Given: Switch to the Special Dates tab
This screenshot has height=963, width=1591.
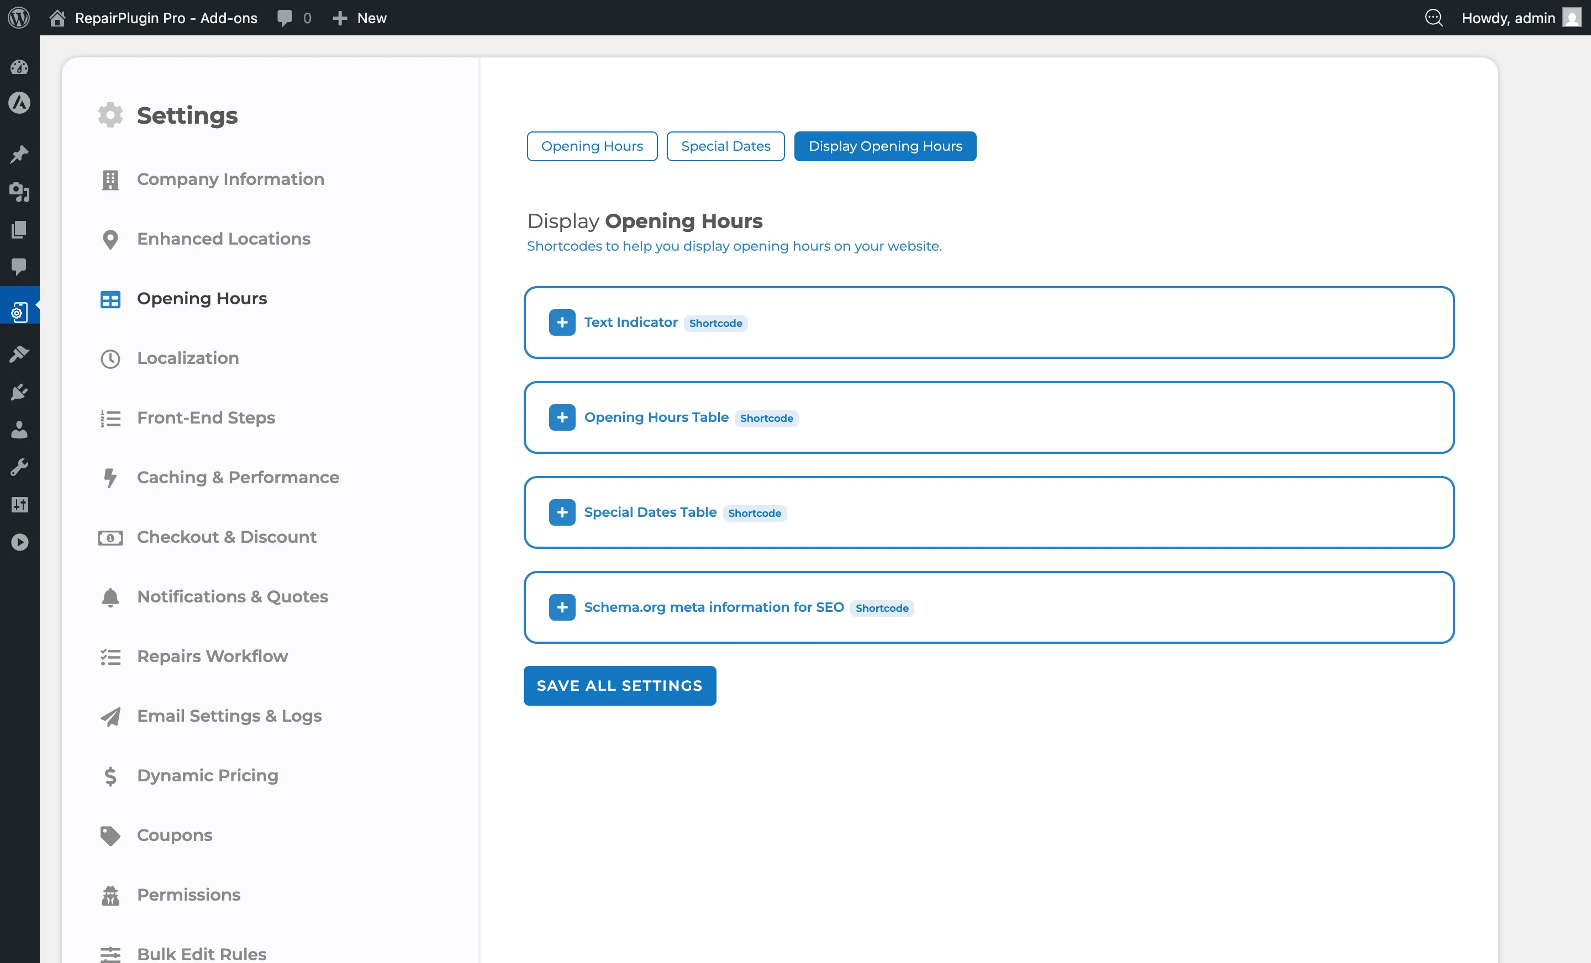Looking at the screenshot, I should 725,146.
